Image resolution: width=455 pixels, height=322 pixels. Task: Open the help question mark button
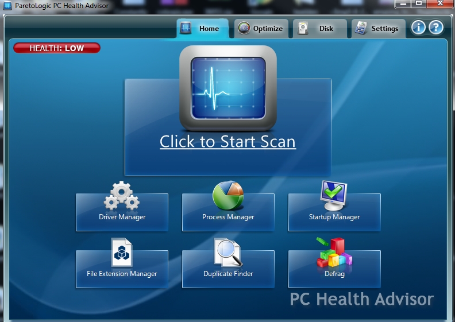point(436,28)
